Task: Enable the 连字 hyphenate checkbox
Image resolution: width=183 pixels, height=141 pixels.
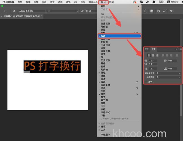Action: point(146,82)
